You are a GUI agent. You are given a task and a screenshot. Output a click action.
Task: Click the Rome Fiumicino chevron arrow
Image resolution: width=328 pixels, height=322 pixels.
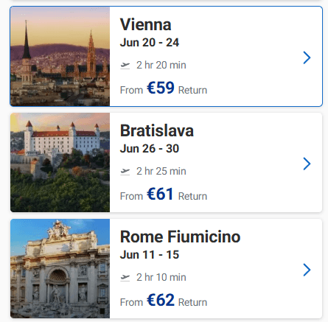pyautogui.click(x=307, y=270)
